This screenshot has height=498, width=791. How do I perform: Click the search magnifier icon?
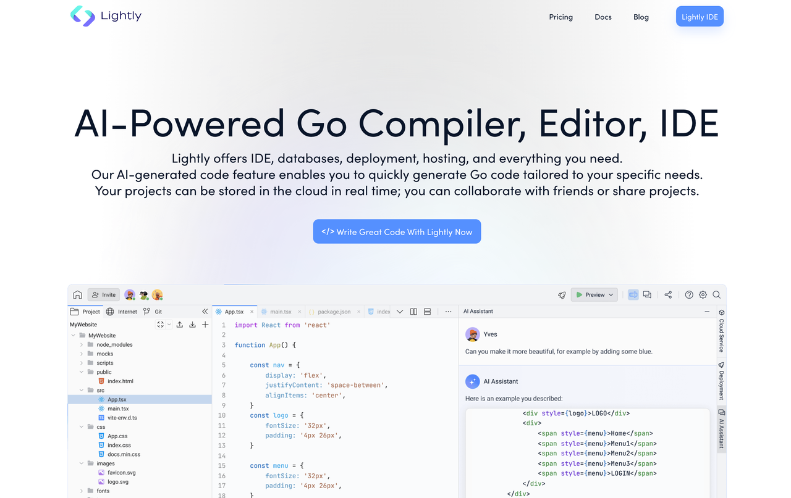click(x=717, y=295)
